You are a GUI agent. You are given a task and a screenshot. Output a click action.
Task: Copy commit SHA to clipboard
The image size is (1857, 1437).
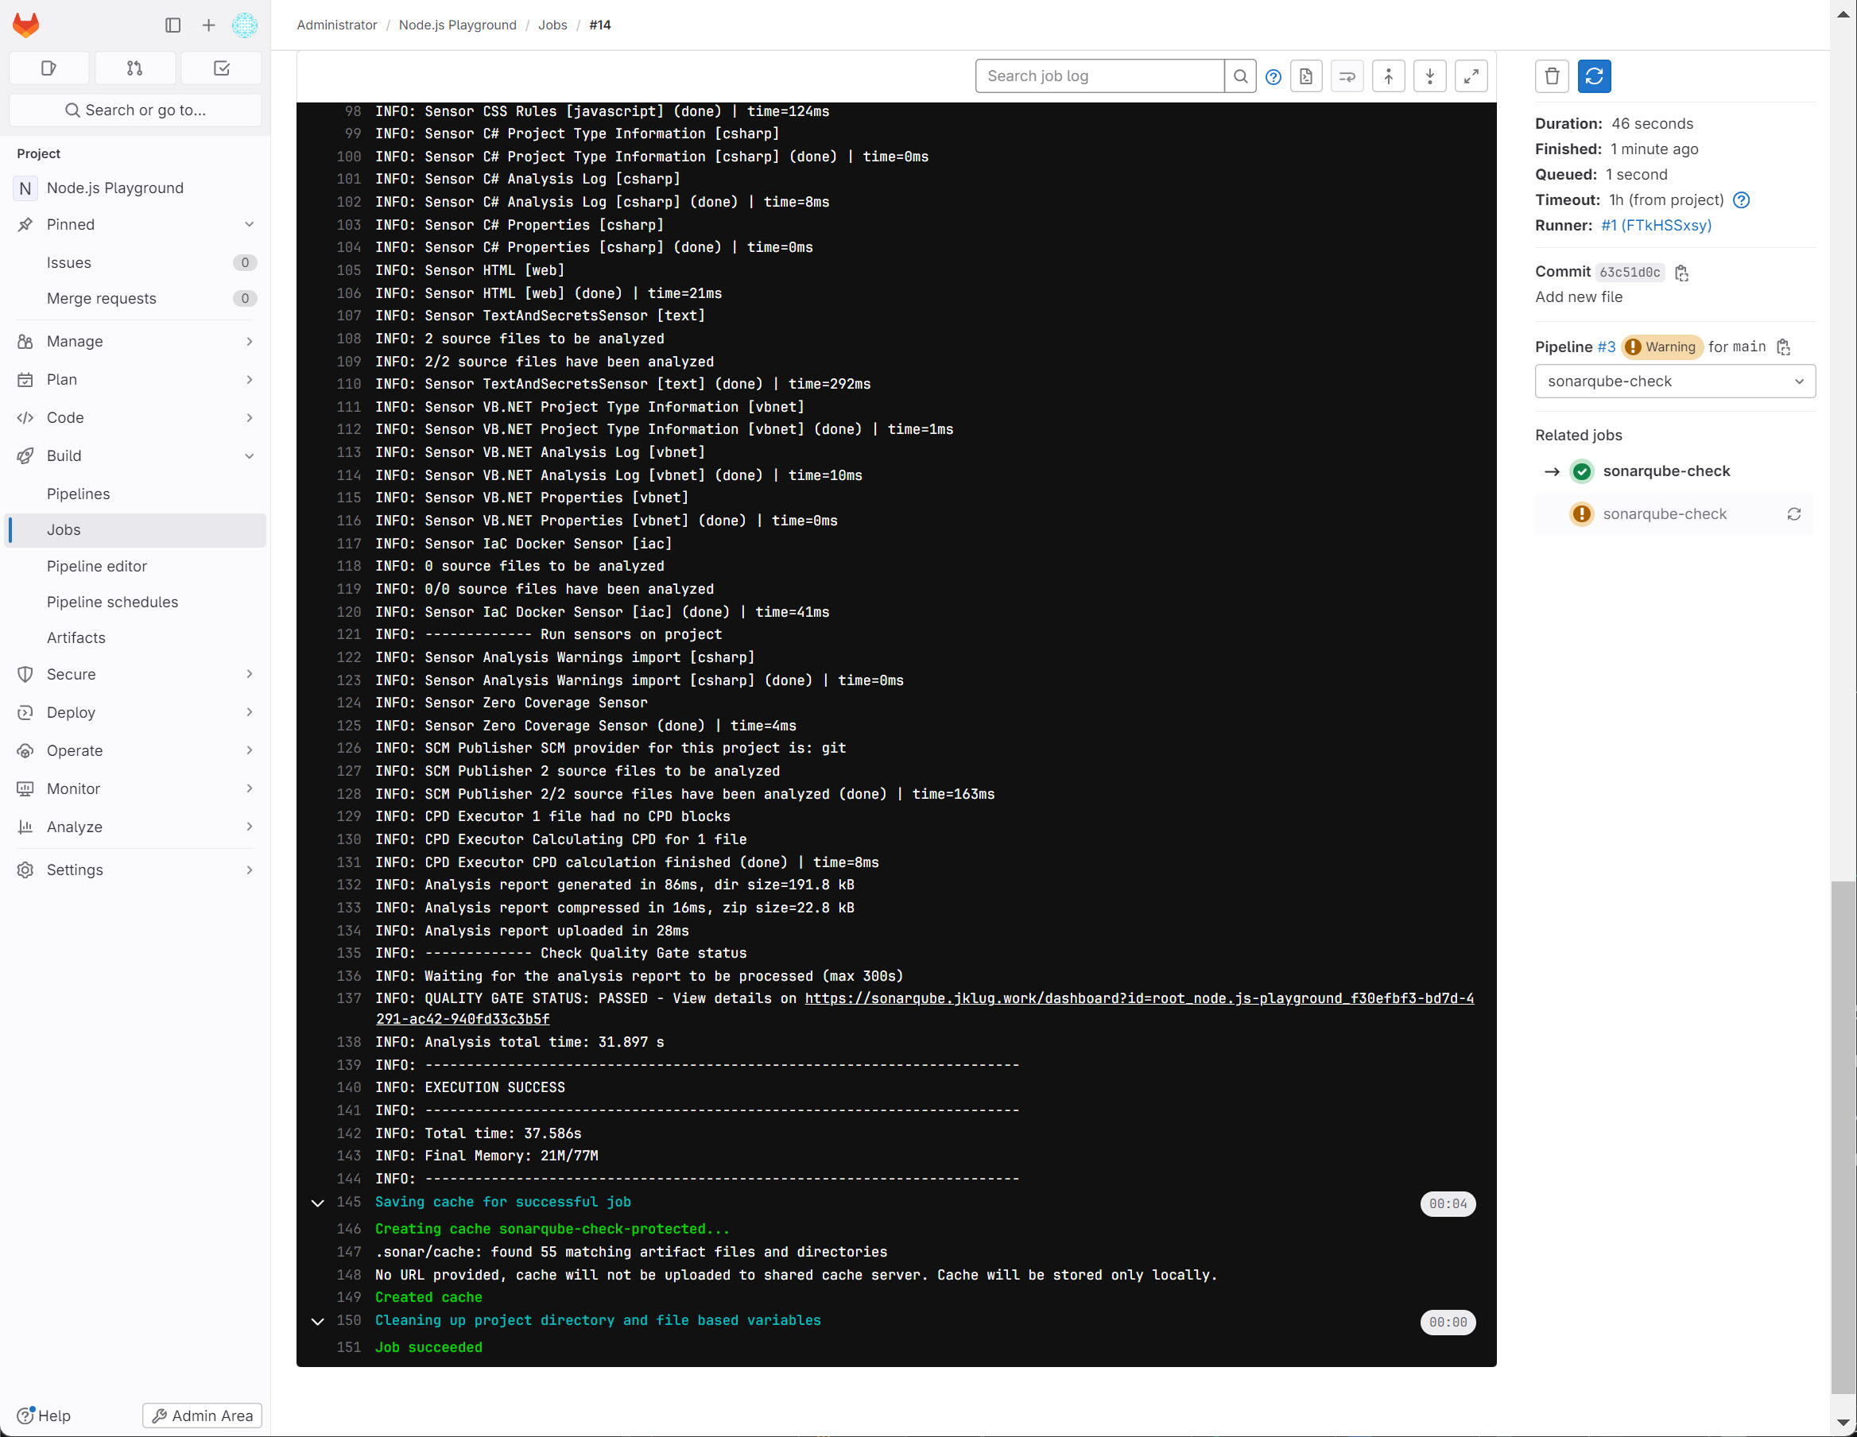[x=1681, y=273]
